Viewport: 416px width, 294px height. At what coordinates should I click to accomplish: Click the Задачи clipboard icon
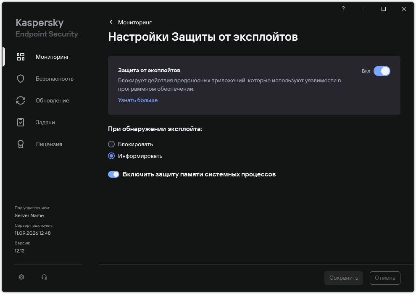point(21,122)
